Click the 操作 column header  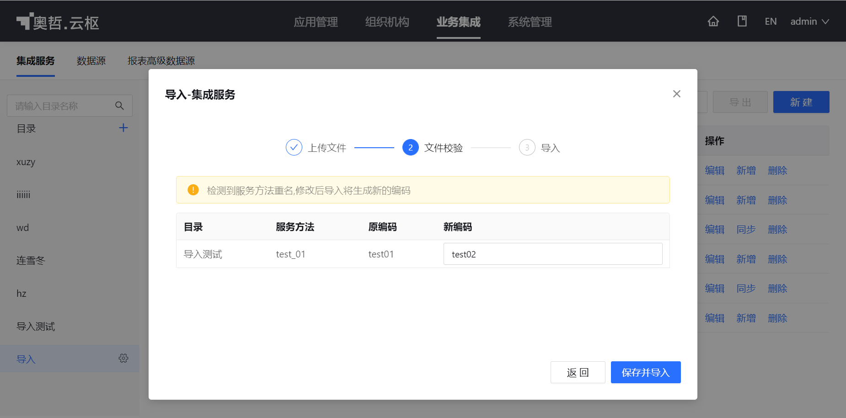click(715, 141)
